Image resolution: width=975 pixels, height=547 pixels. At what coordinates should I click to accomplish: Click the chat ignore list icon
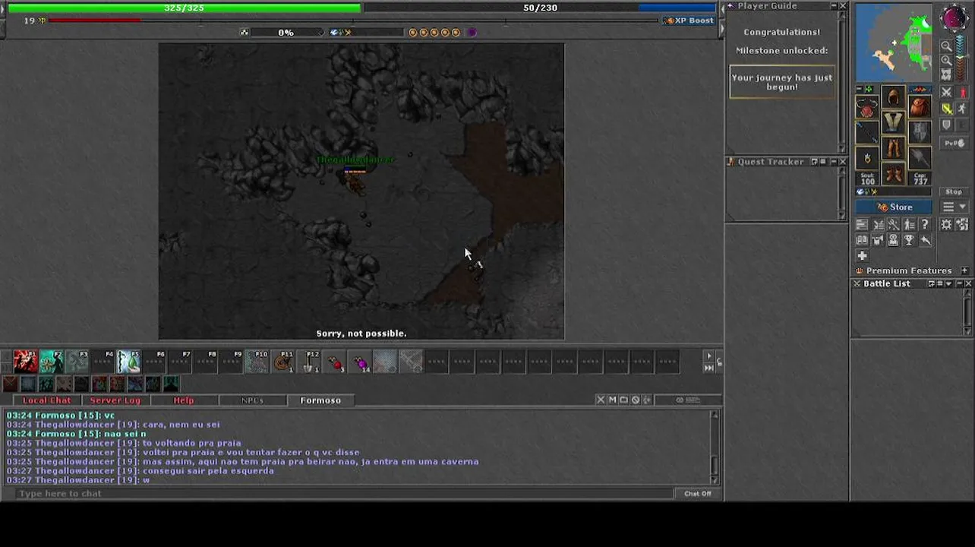(636, 400)
